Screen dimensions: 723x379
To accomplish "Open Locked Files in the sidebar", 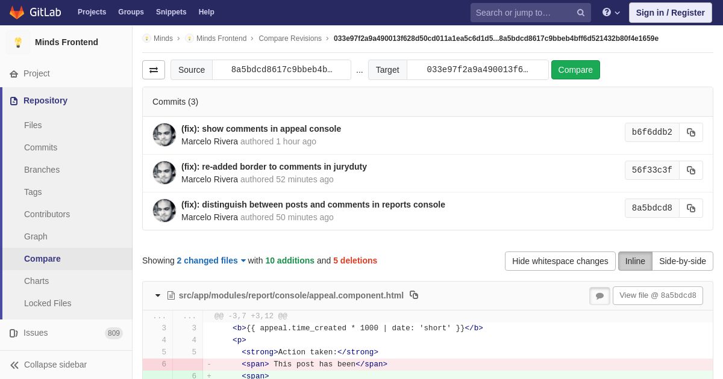I will (x=48, y=303).
